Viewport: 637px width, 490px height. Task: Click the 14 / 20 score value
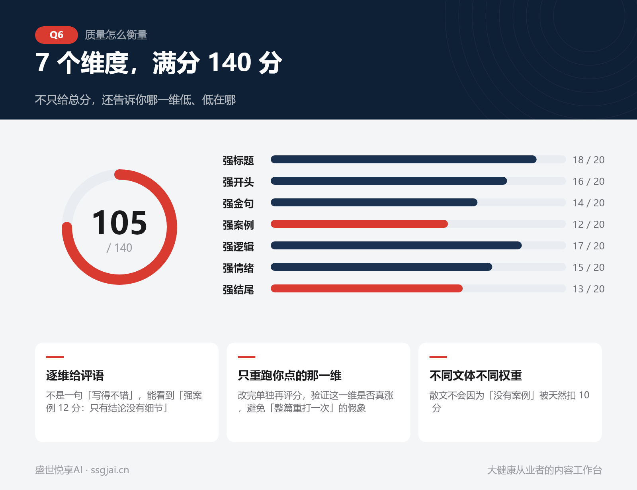(x=588, y=203)
